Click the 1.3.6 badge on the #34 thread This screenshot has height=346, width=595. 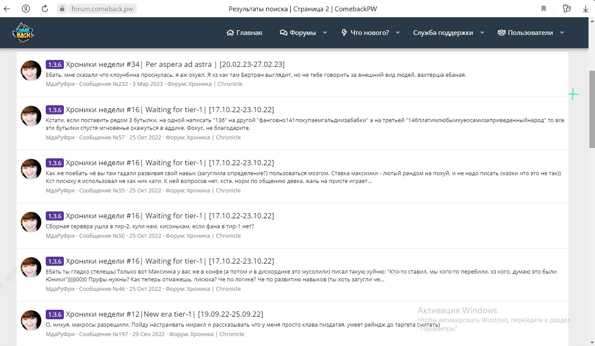coord(55,65)
